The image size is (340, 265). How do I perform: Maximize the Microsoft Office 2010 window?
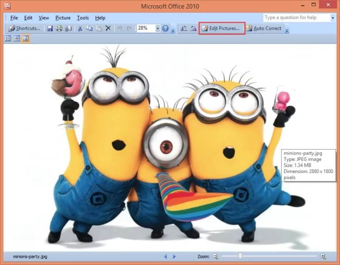click(313, 5)
